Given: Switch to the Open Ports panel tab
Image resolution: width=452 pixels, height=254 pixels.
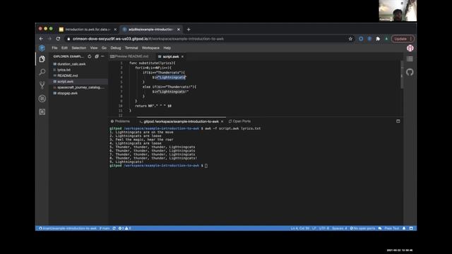Looking at the screenshot, I should pos(240,121).
